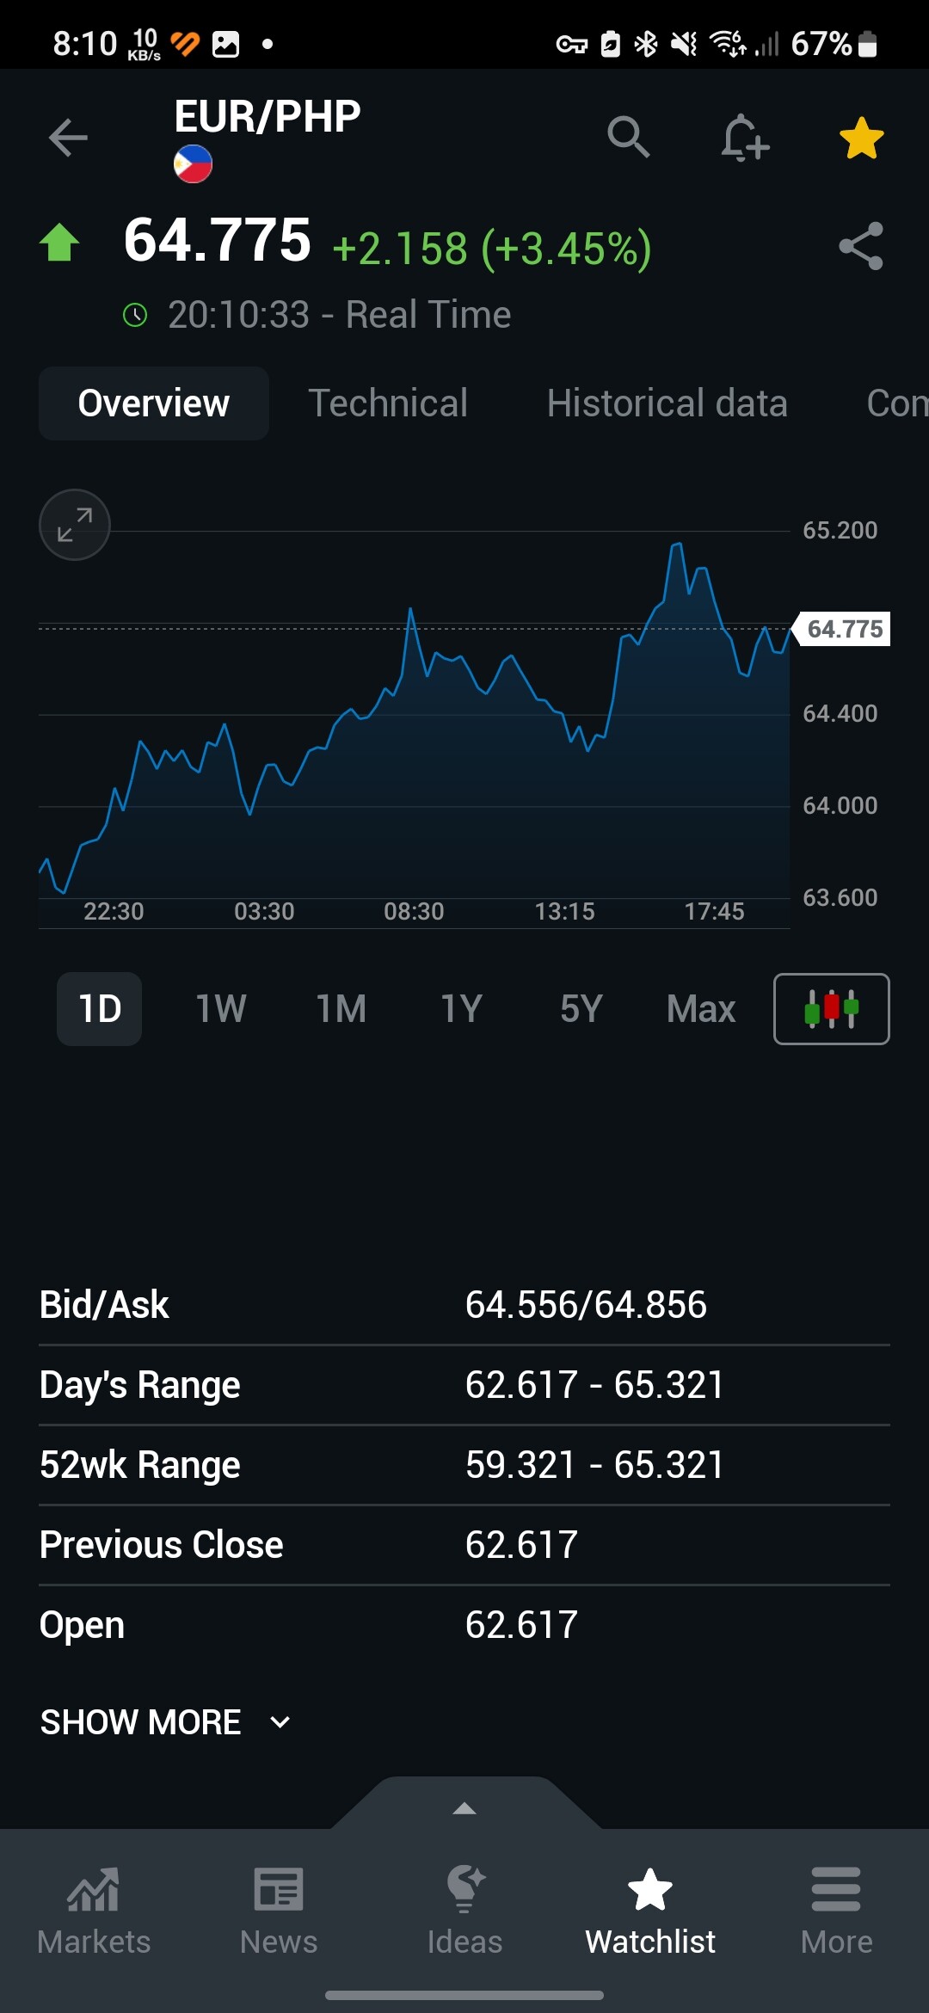Screen dimensions: 929x2013
Task: Expand the chart to fullscreen
Action: tap(75, 525)
